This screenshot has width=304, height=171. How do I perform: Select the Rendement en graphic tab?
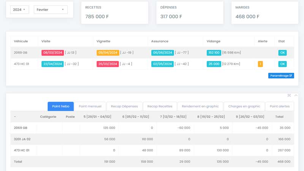200,106
